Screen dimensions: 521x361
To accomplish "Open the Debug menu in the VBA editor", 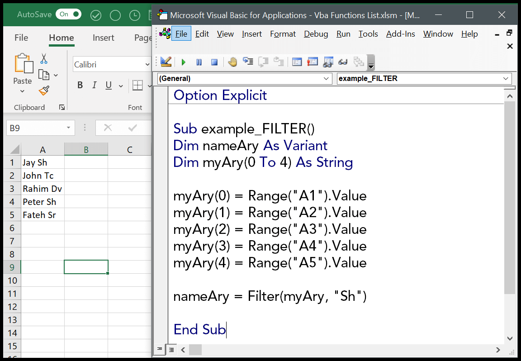I will tap(316, 33).
